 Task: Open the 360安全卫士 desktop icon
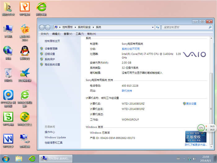25,117
